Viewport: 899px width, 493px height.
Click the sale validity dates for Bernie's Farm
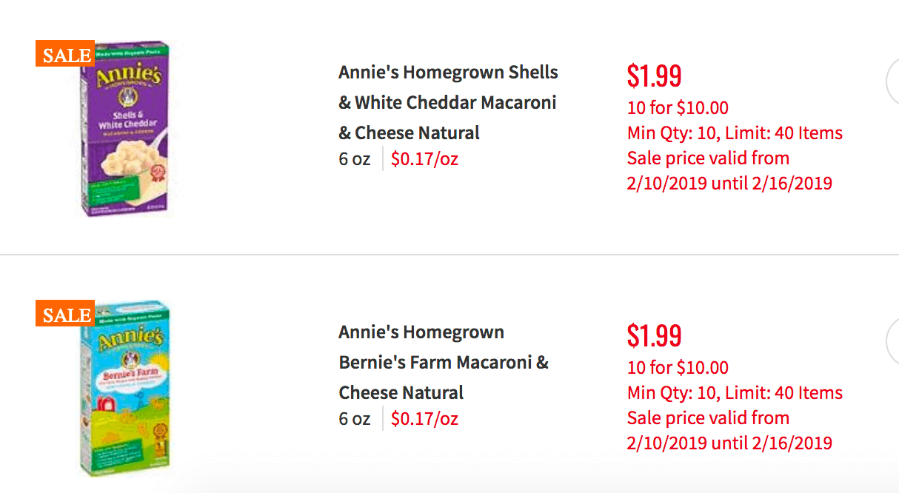(x=729, y=430)
